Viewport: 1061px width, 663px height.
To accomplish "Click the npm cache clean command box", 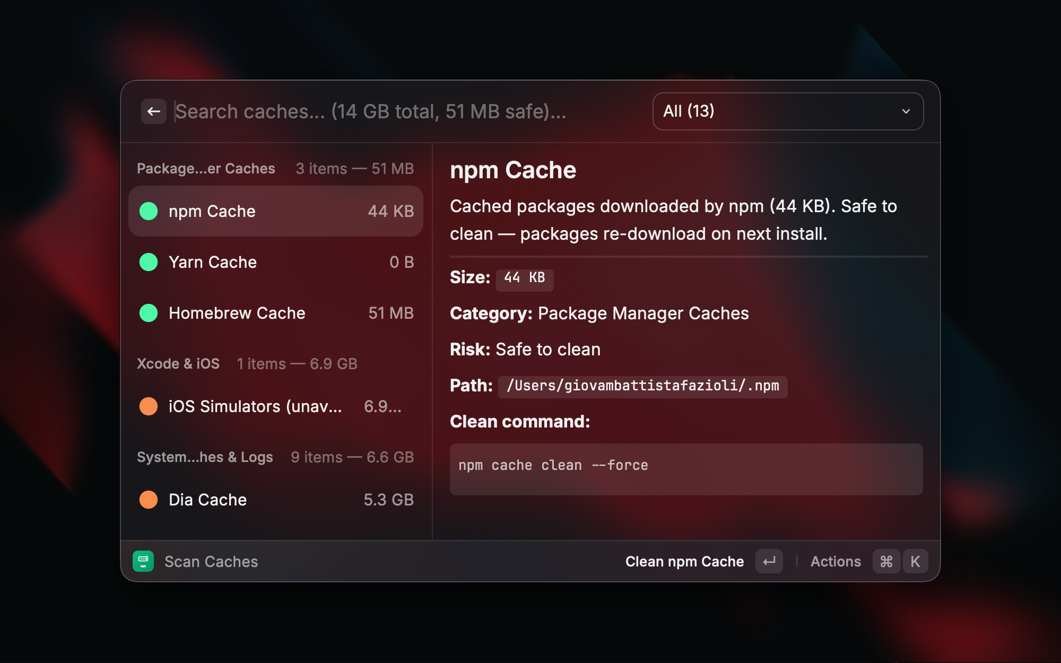I will [686, 469].
